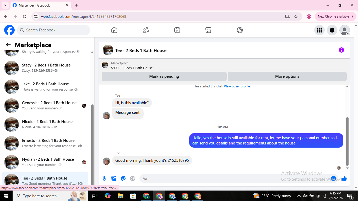View site information icon in address bar
The image size is (358, 201).
pyautogui.click(x=36, y=16)
